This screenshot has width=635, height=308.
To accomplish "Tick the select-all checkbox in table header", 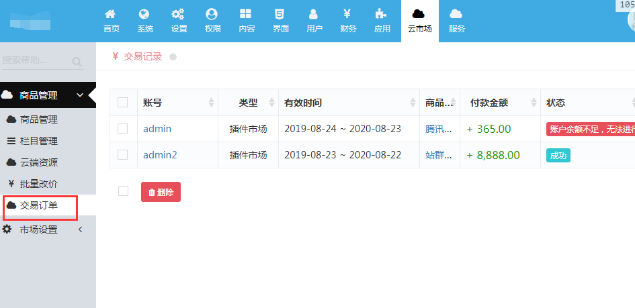I will (x=123, y=103).
